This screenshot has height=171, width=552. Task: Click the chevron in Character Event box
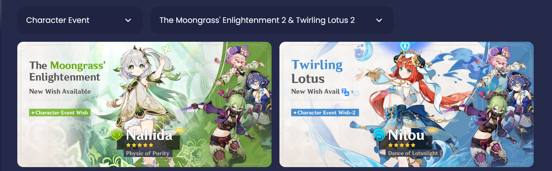[128, 20]
